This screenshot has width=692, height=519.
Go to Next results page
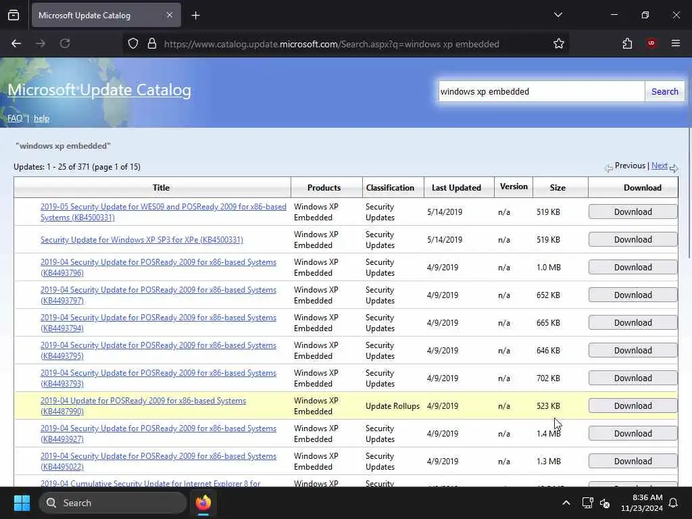[660, 166]
